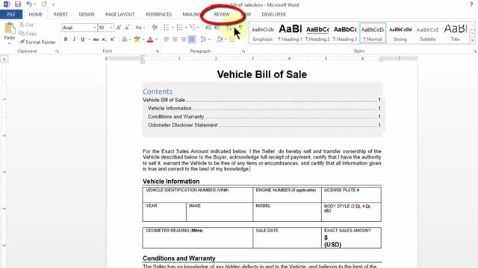Center the paragraph text

click(x=175, y=39)
